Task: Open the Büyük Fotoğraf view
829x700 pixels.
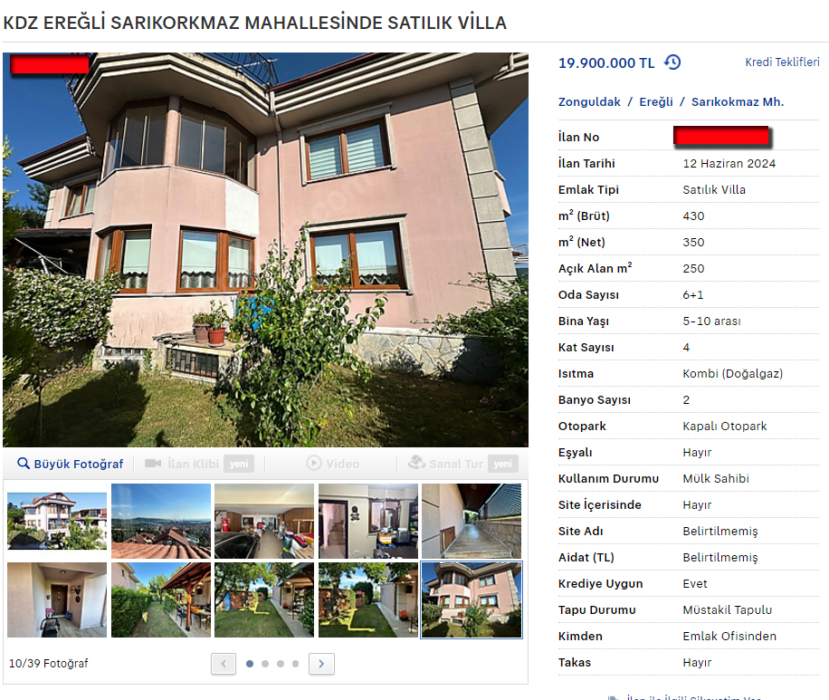Action: pos(70,464)
